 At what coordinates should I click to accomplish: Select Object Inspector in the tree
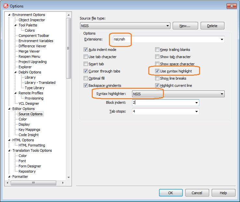32,20
